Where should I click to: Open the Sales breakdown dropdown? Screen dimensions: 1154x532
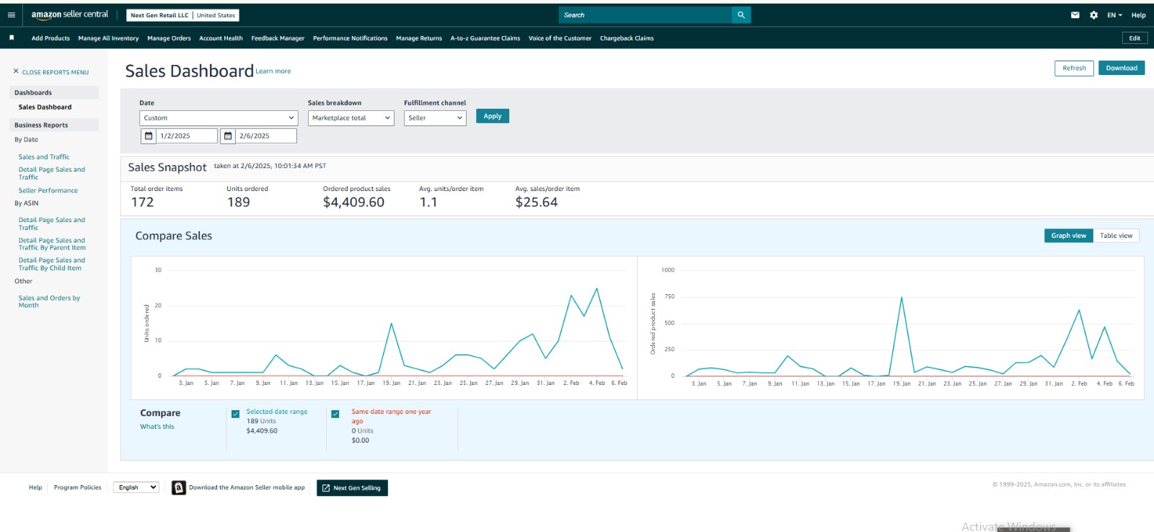(x=351, y=118)
